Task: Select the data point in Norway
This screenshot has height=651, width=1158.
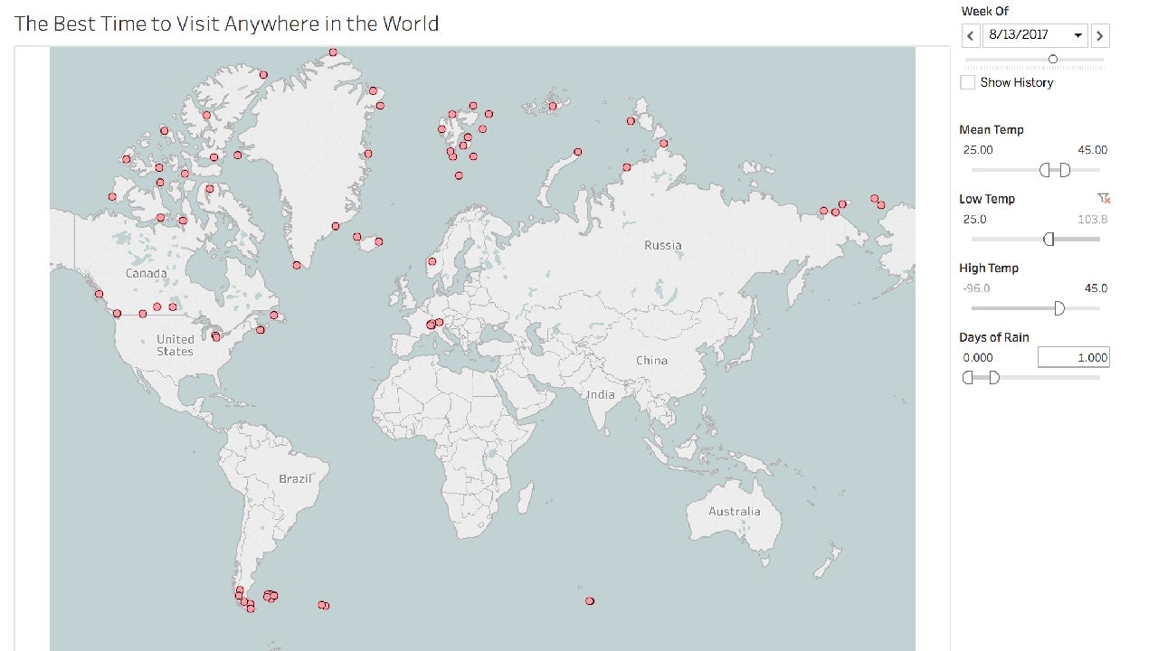Action: point(432,261)
